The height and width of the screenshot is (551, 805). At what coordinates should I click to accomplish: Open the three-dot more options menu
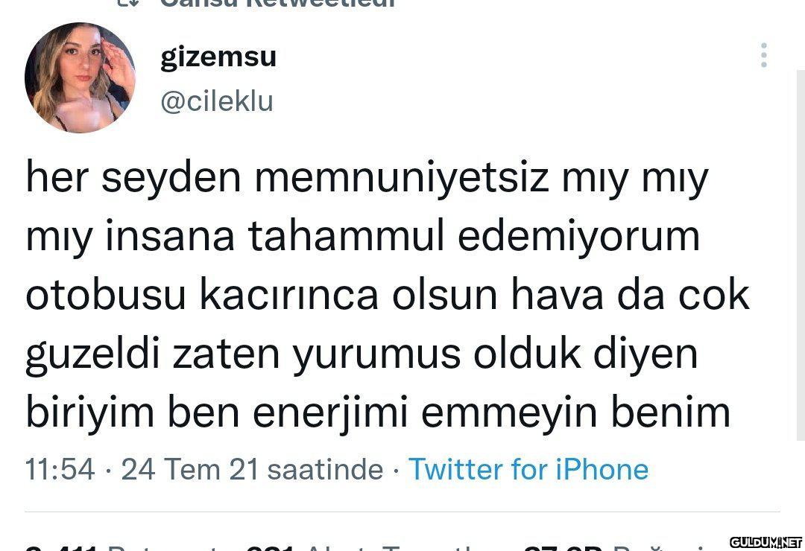(763, 56)
